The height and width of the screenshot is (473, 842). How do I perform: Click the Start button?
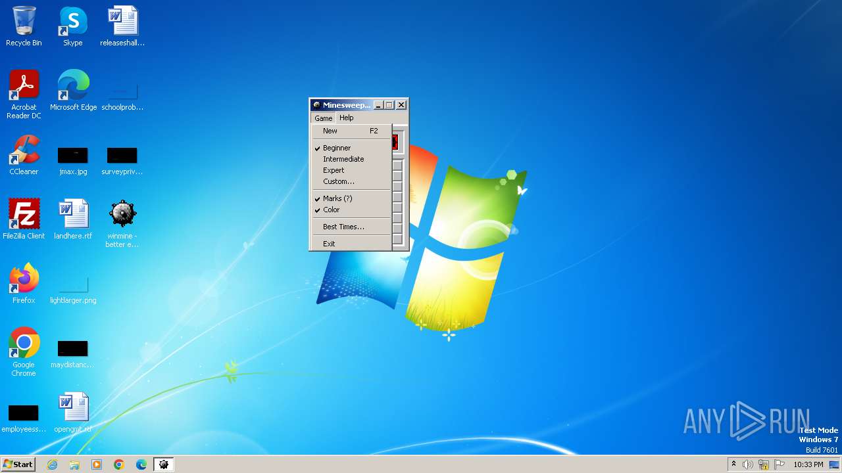click(18, 464)
